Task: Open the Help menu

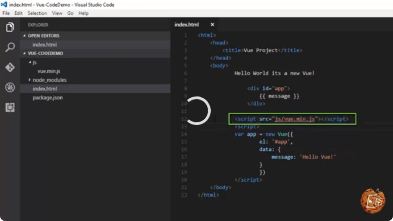Action: 84,13
